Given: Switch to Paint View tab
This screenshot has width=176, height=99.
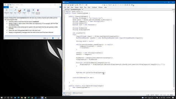Looking at the screenshot, I should pos(16,7).
